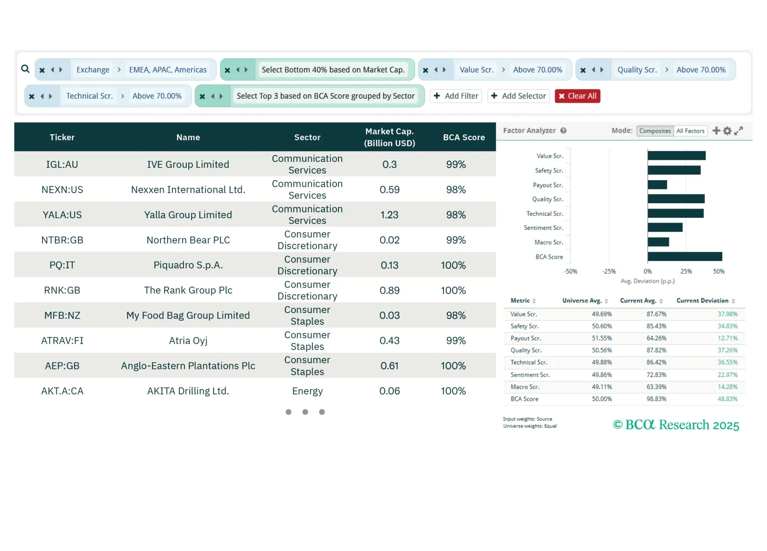Switch mode to Composites

[655, 131]
